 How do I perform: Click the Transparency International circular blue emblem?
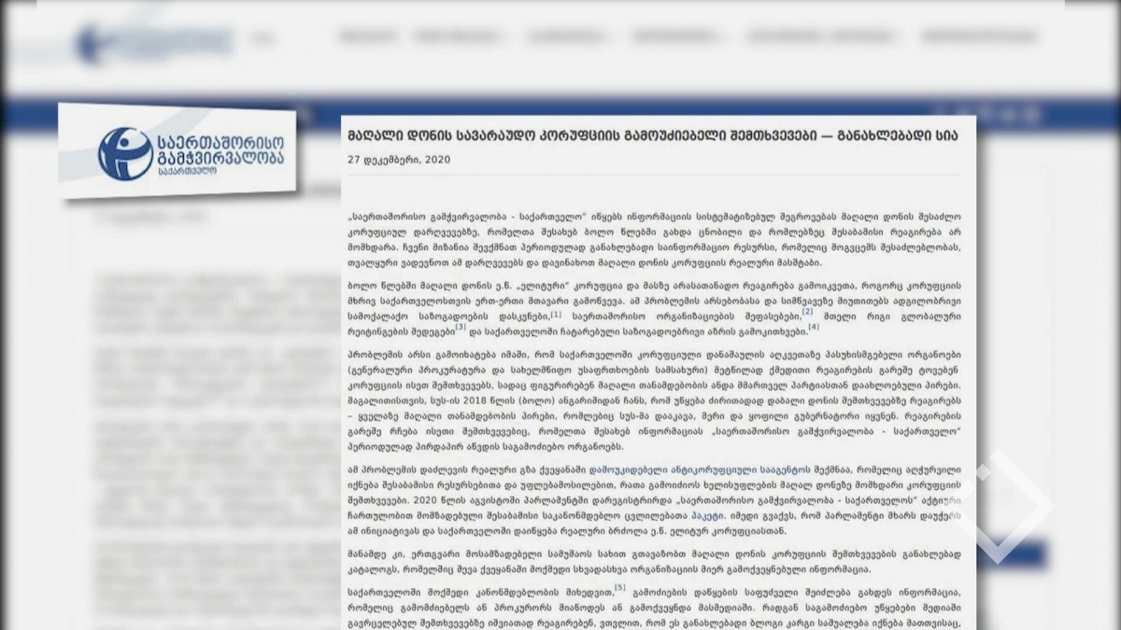click(125, 154)
